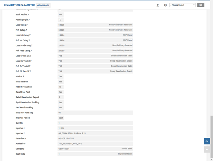
Task: Click the FASB Revaluation 'No' value
Action: click(60, 87)
